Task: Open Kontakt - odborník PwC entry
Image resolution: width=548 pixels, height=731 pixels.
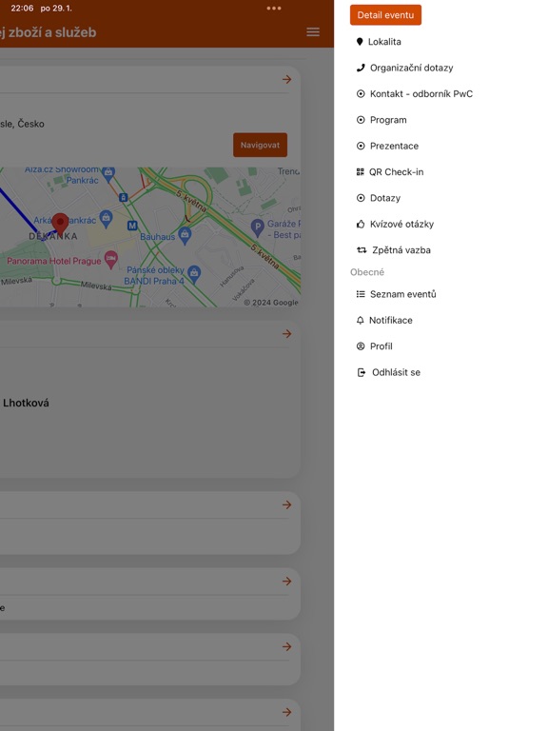Action: 414,93
